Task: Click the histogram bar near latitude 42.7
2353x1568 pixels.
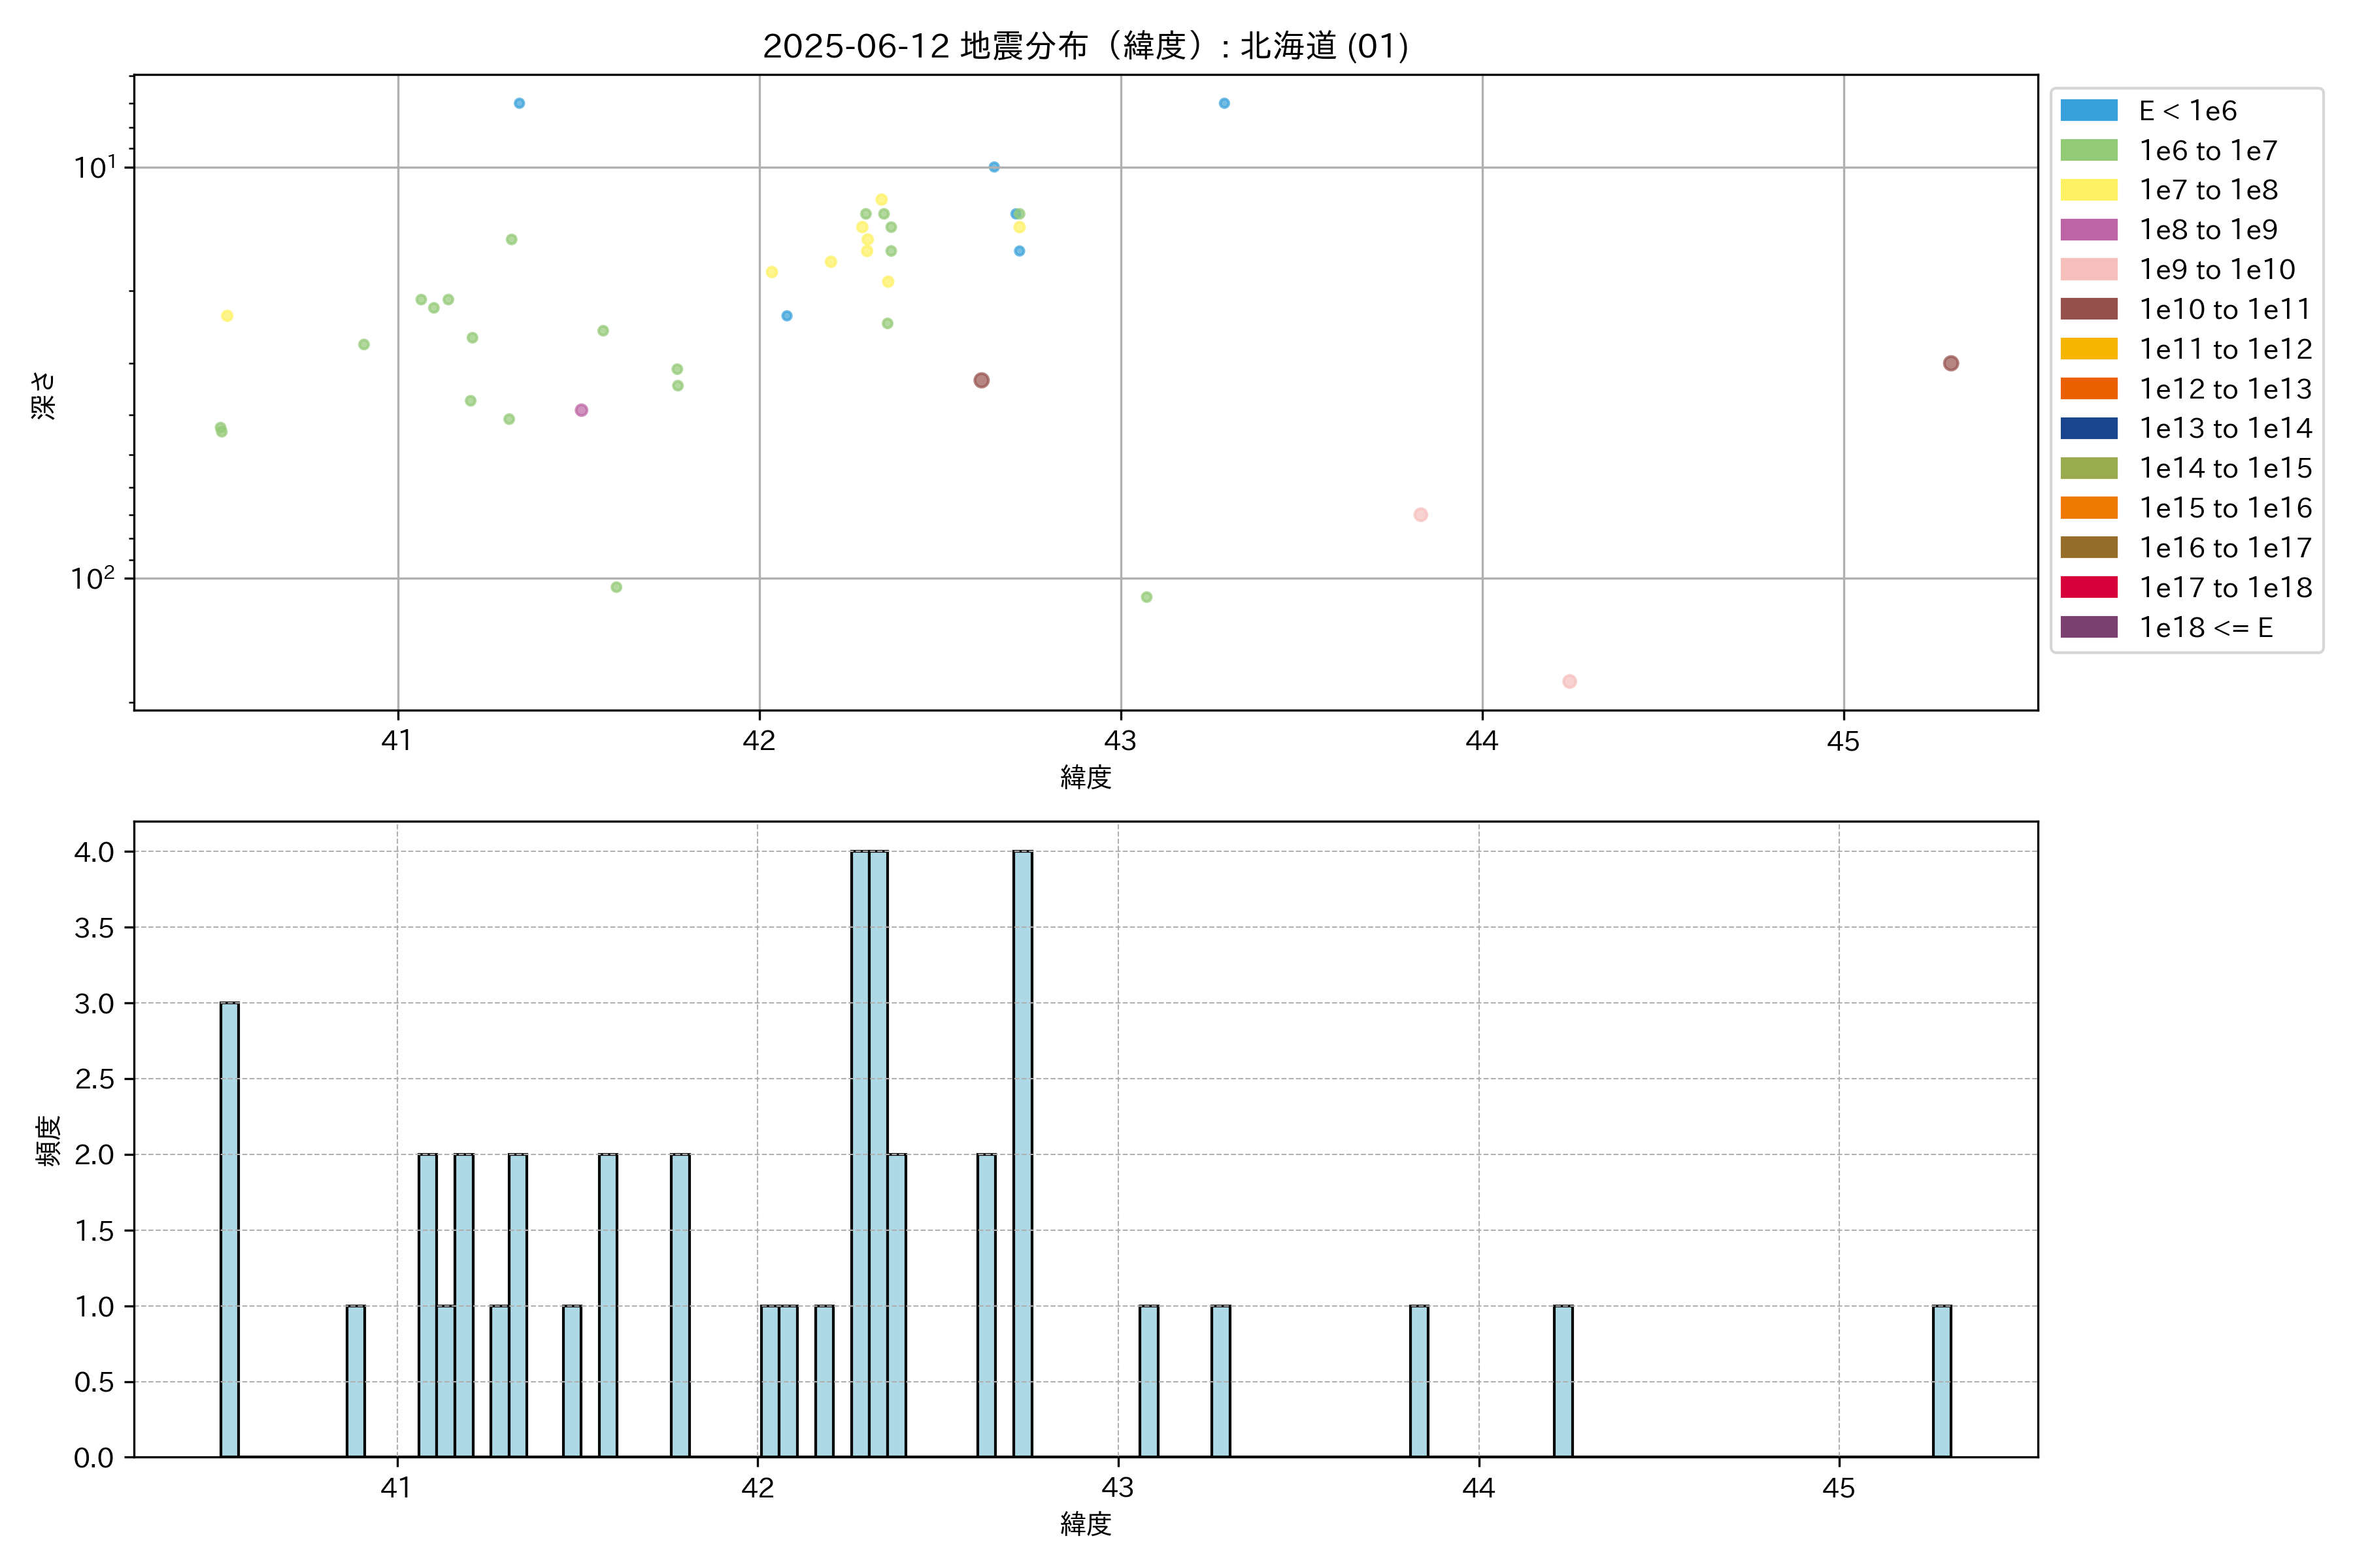Action: tap(1022, 1154)
